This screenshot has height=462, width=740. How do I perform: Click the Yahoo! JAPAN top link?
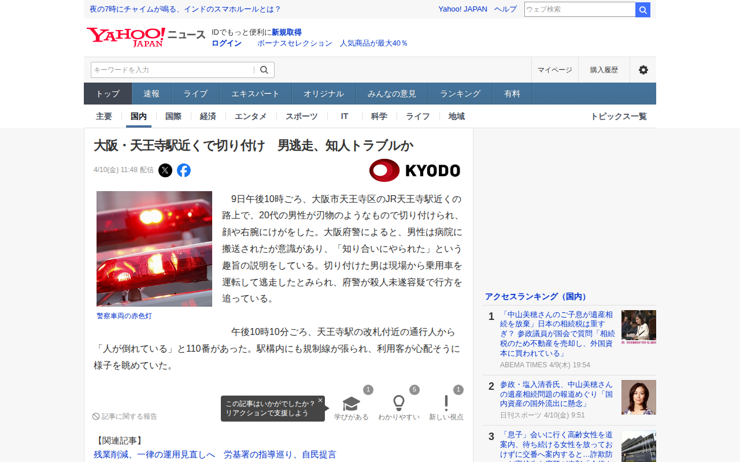[x=462, y=9]
